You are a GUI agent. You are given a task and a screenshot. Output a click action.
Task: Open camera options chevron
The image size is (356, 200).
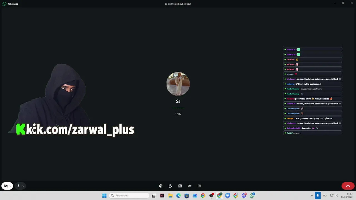[10, 186]
